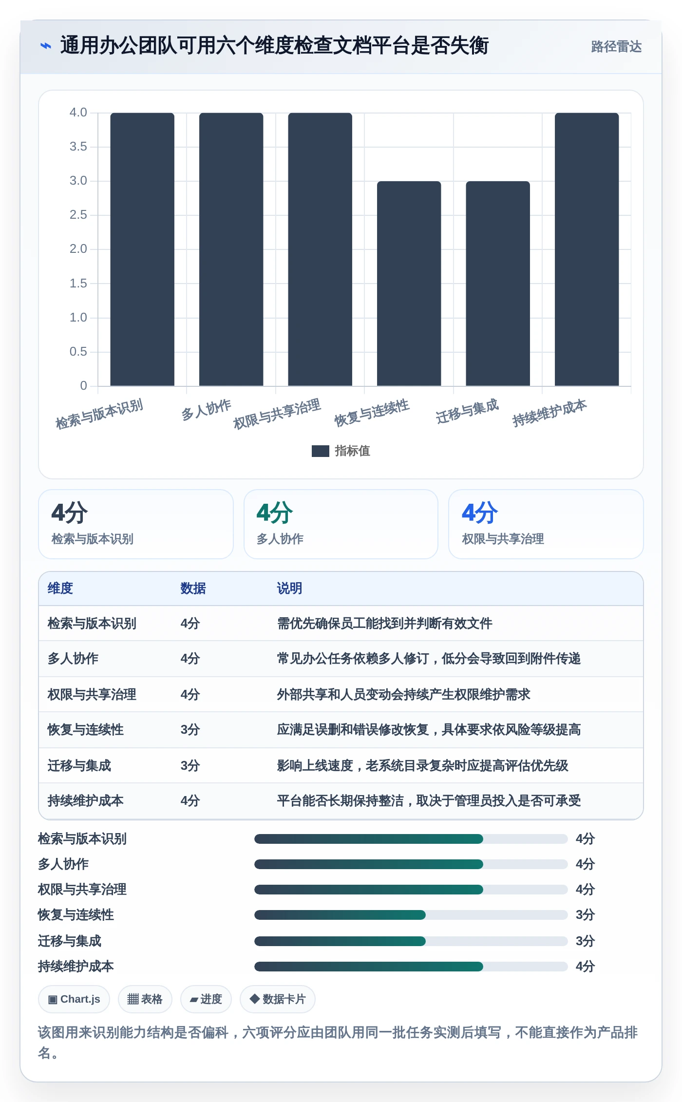Select the 多人协作 table row name
This screenshot has height=1102, width=682.
click(73, 659)
